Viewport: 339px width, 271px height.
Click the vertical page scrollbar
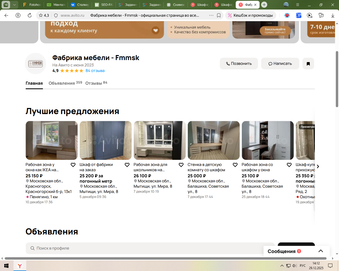(337, 79)
